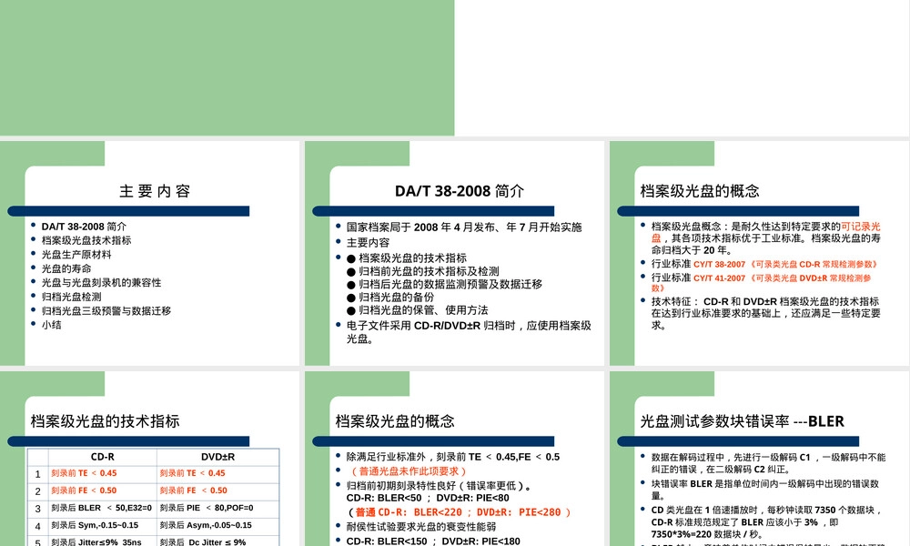Click the bullet starting CD 类光盘在 1 倍速播放时
The image size is (910, 546).
point(766,521)
